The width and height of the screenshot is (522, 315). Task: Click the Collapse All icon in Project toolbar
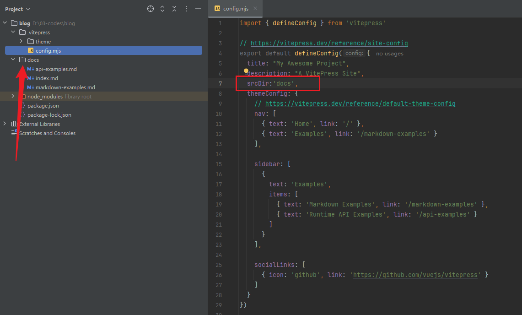[174, 9]
